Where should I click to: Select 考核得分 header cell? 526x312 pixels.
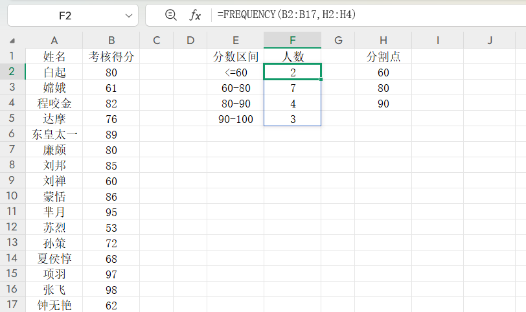(111, 56)
